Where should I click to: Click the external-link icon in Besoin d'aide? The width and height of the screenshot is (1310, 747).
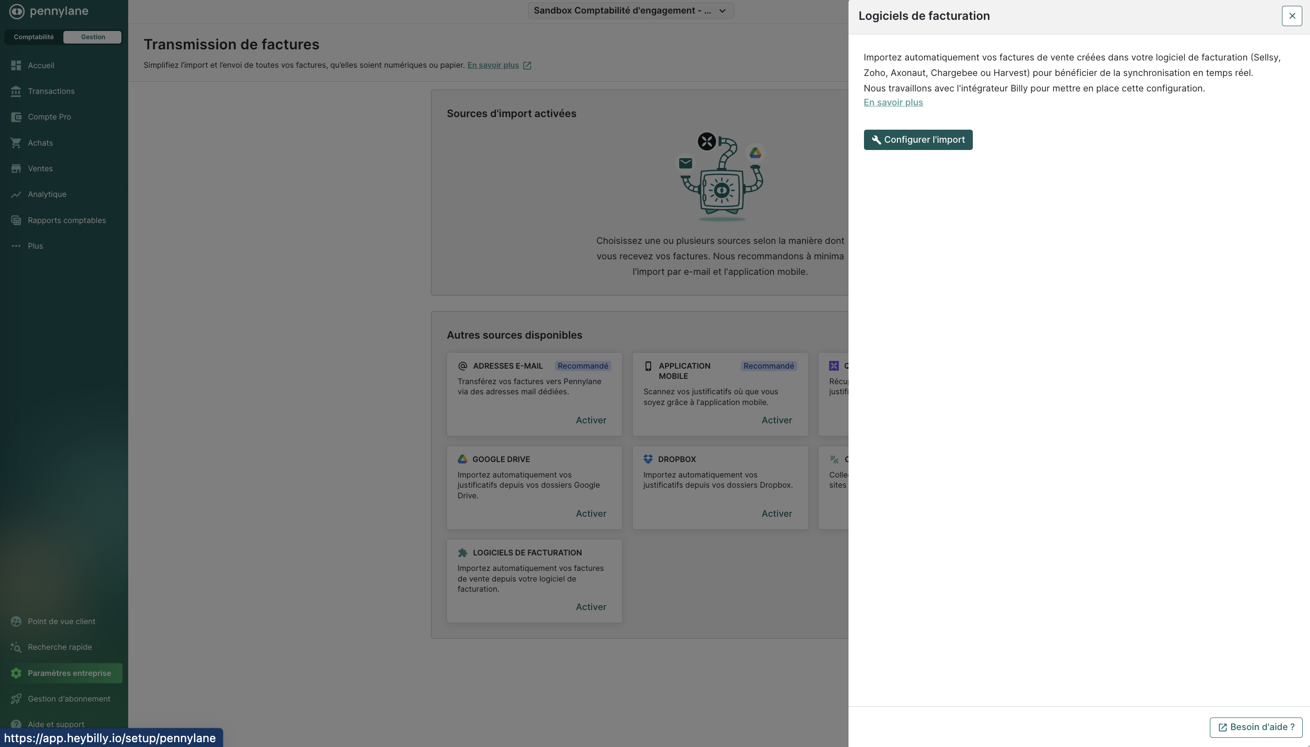click(1222, 728)
